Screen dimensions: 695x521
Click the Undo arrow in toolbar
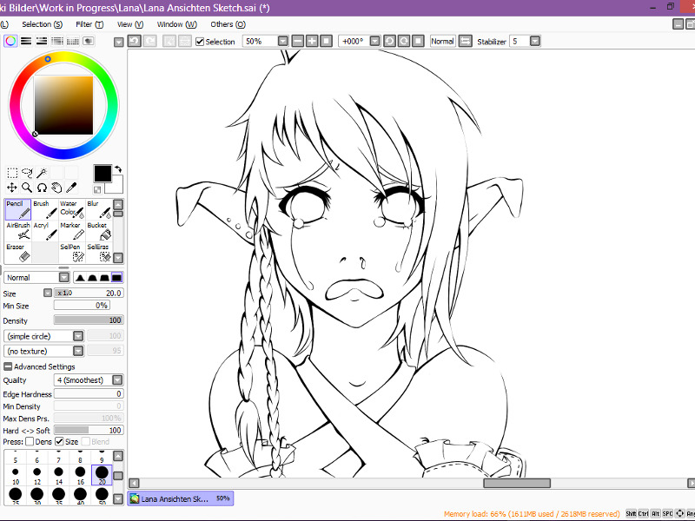pyautogui.click(x=134, y=41)
